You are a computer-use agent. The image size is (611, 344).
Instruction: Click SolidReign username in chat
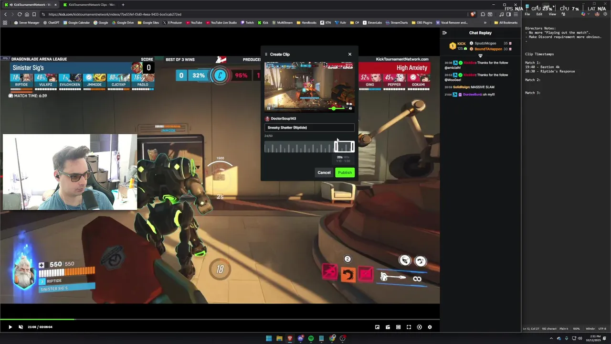(x=462, y=87)
